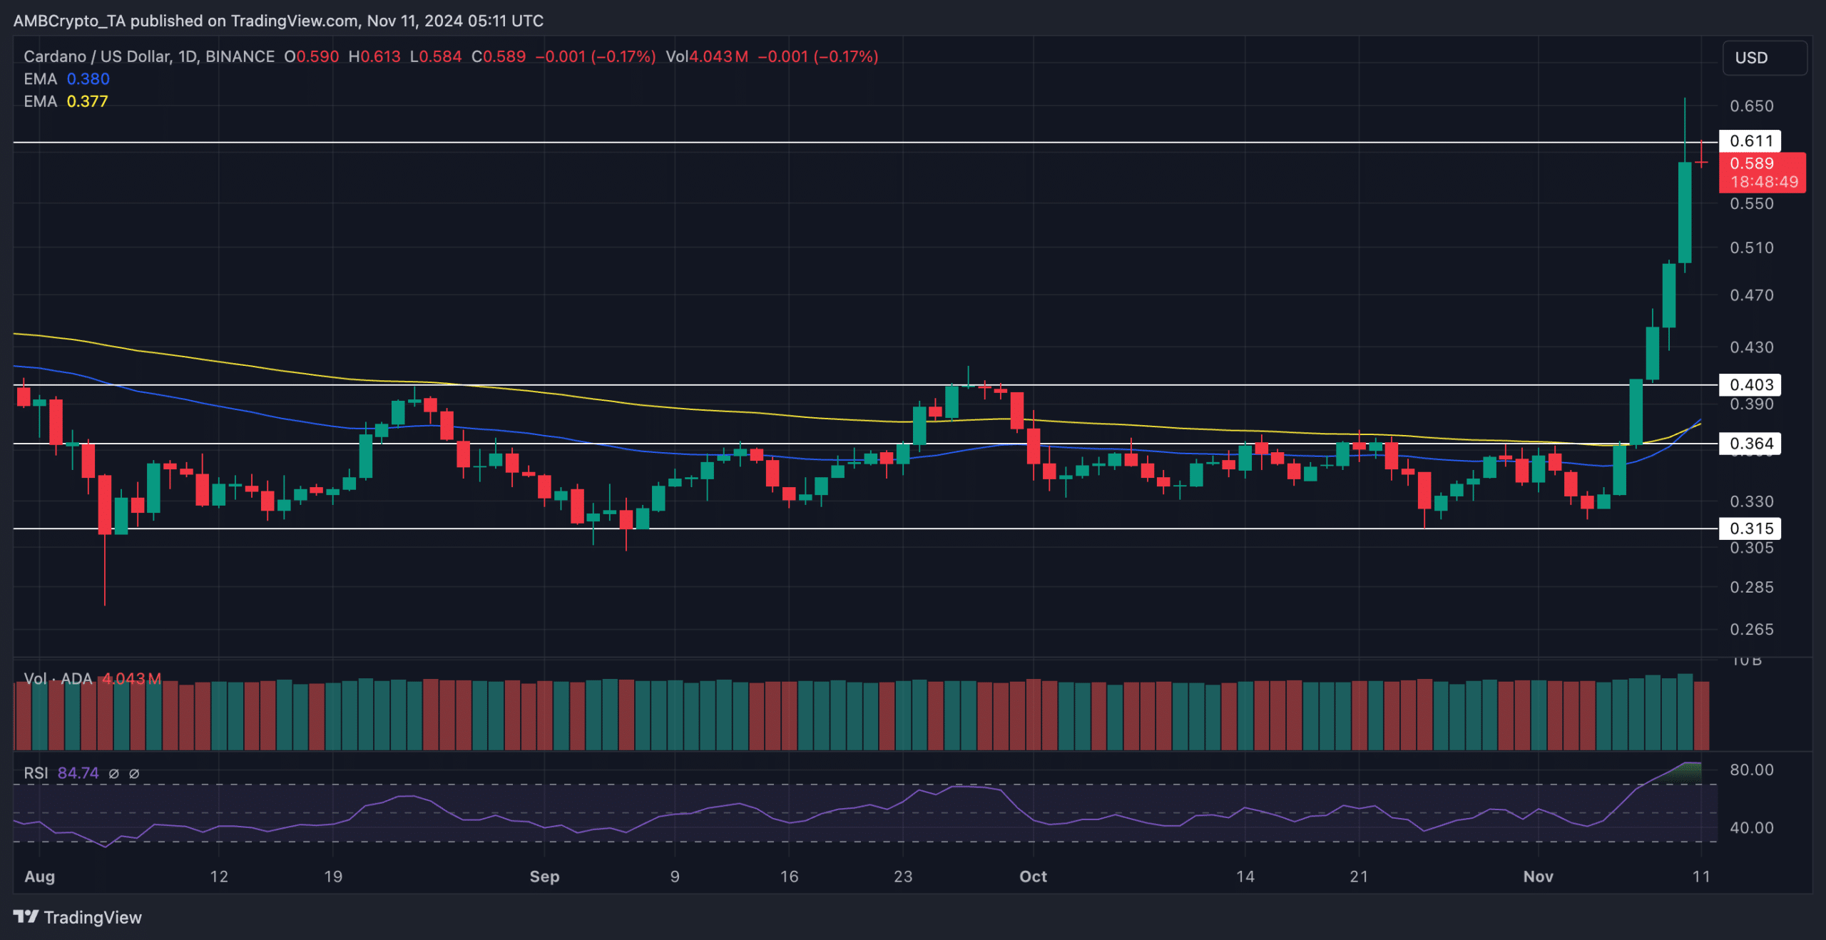Click the 0.265 price axis label
The image size is (1826, 940).
1751,629
